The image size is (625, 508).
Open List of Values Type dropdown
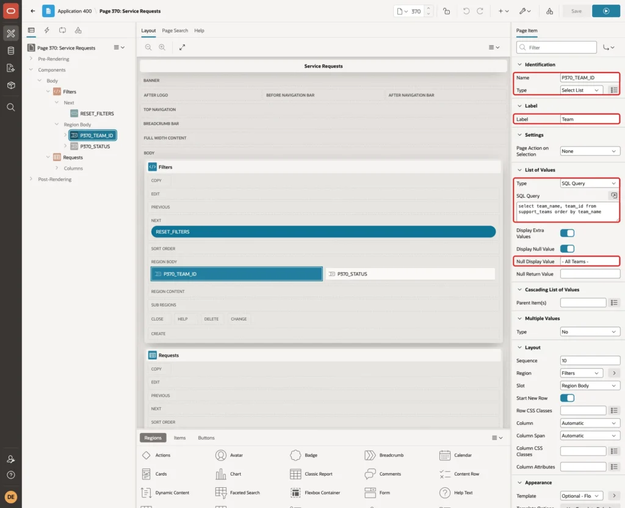click(x=590, y=183)
